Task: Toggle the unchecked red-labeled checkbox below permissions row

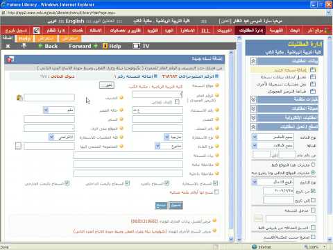Action: 216,192
